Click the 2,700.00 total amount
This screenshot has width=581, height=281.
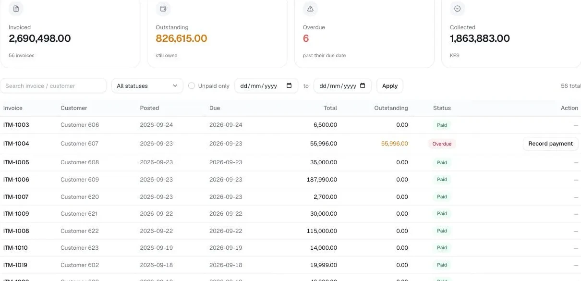click(325, 197)
